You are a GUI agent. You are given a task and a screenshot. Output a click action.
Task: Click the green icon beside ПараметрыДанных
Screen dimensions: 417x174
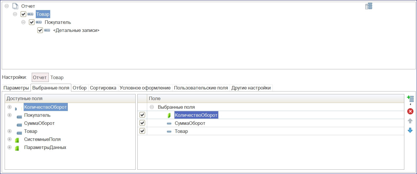(17, 148)
